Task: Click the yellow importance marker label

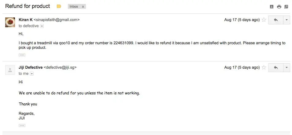Action: click(x=59, y=6)
